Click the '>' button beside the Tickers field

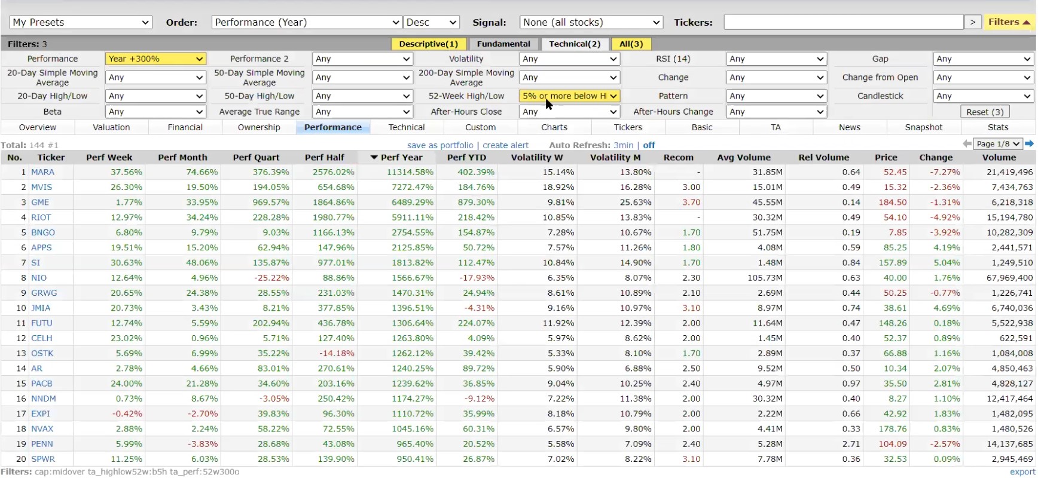[973, 22]
